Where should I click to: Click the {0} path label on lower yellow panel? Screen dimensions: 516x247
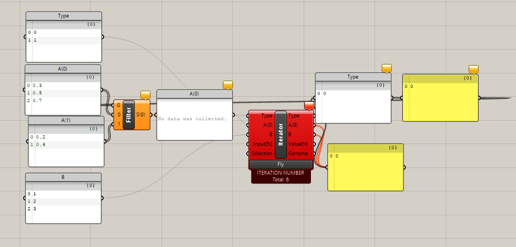tap(393, 148)
